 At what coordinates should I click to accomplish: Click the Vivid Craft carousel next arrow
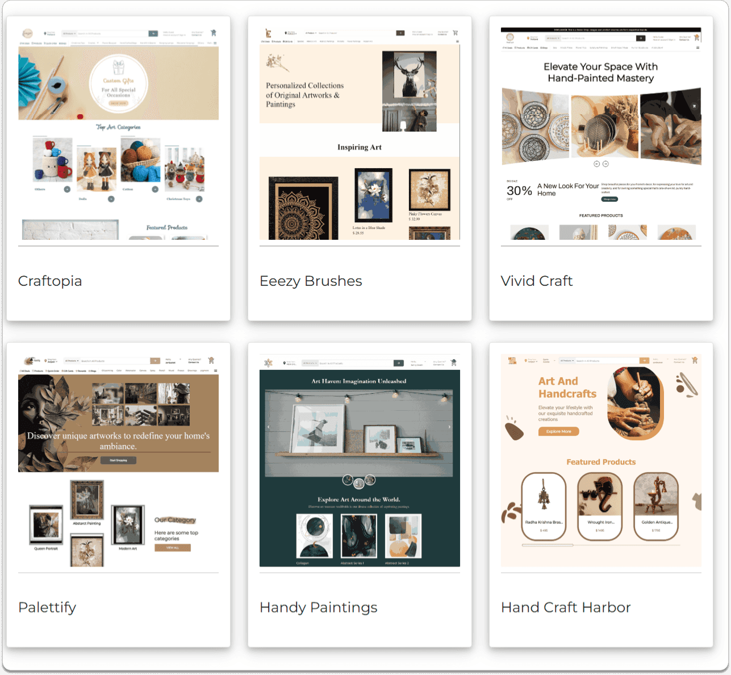[605, 164]
